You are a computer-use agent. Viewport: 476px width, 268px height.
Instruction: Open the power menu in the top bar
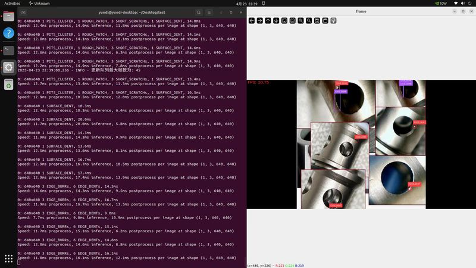470,4
